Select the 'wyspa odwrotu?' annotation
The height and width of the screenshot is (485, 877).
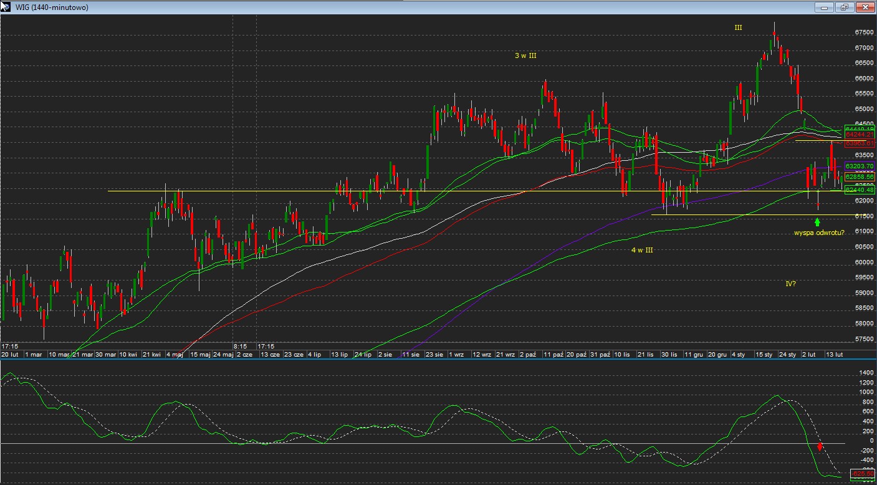(x=819, y=233)
